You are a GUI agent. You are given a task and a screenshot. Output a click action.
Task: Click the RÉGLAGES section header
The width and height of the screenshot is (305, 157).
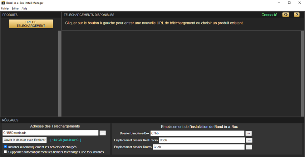tap(10, 120)
